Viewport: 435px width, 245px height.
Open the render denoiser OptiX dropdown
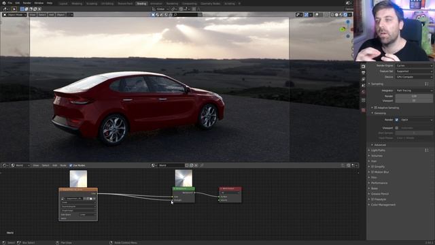[x=416, y=120]
